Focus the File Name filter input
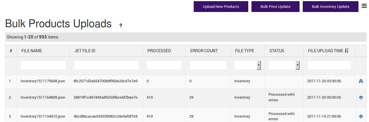369x122 pixels. tap(43, 65)
